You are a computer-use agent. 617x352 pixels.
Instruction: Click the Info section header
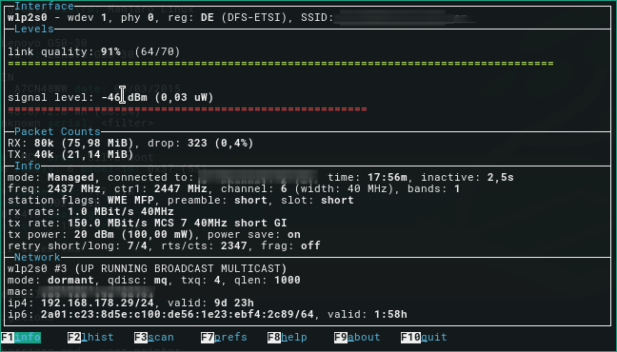click(x=28, y=166)
